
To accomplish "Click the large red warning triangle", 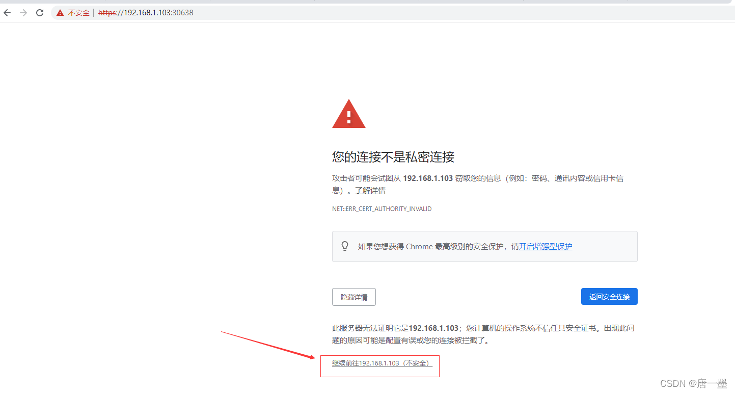I will tap(349, 114).
